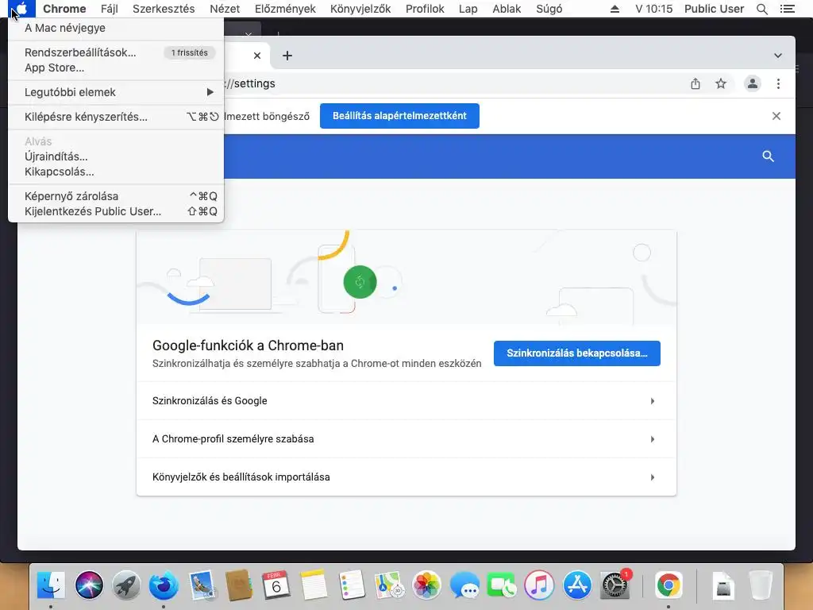Image resolution: width=813 pixels, height=610 pixels.
Task: Expand Könyvjelzők és beállítások importálása row
Action: click(406, 477)
